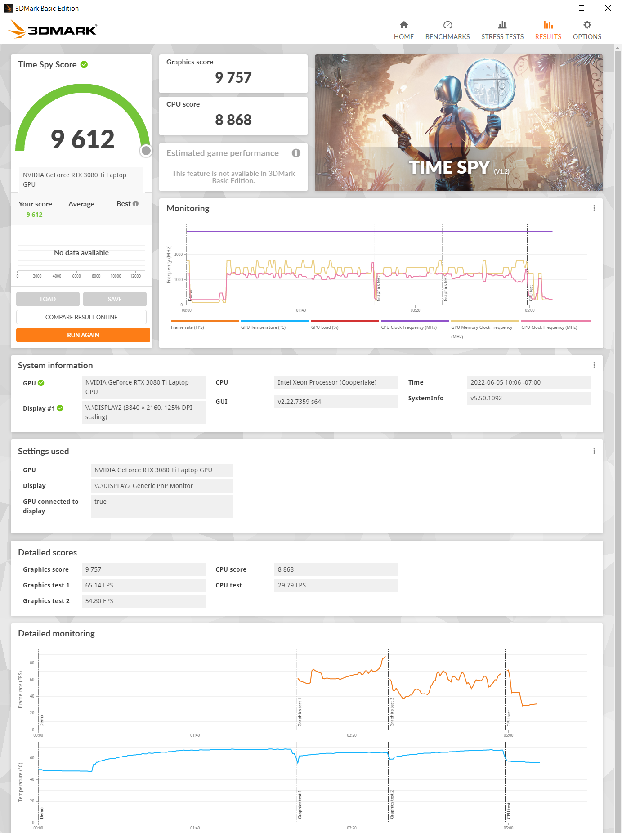Open System information three-dot menu
The height and width of the screenshot is (833, 622).
tap(594, 365)
